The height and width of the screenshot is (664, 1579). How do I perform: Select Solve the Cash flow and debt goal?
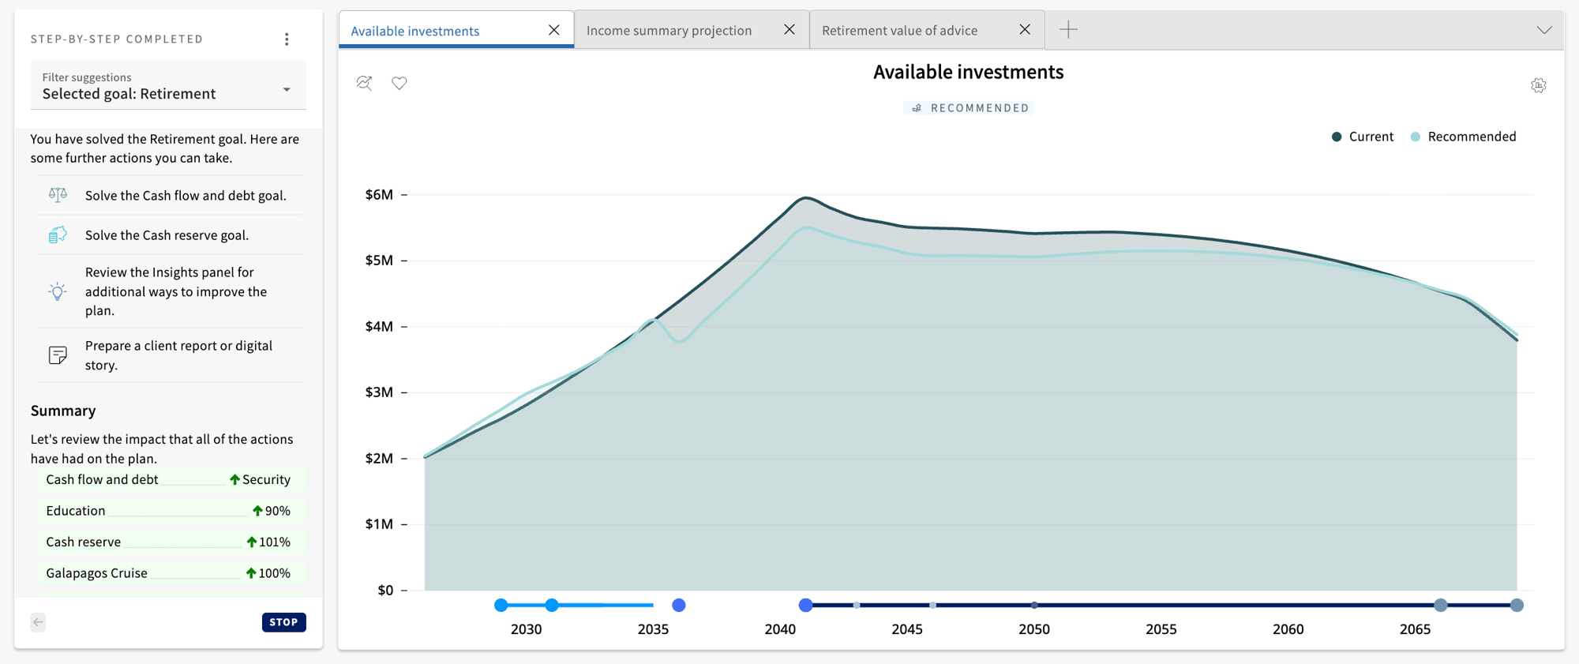point(186,196)
